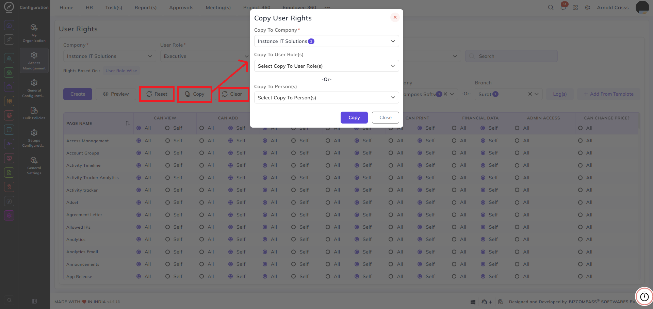Open Bulk Policies sidebar icon

coord(34,113)
